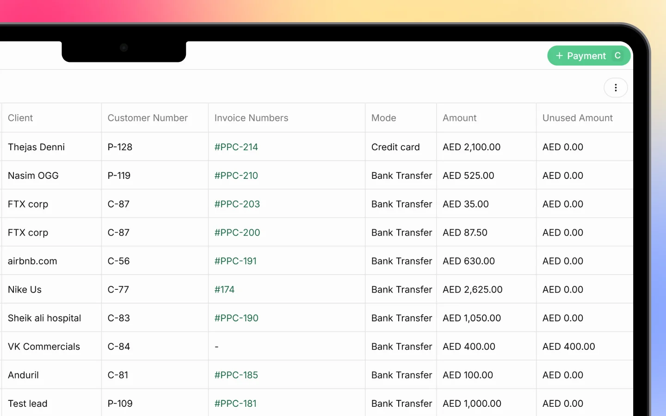The height and width of the screenshot is (416, 666).
Task: Click the AED 1,000.00 amount
Action: coord(472,404)
